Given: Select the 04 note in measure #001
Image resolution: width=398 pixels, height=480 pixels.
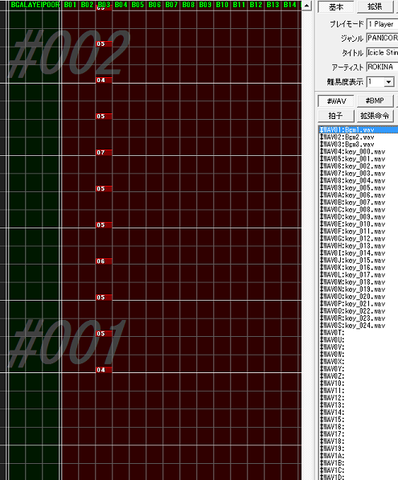Looking at the screenshot, I should click(x=104, y=370).
